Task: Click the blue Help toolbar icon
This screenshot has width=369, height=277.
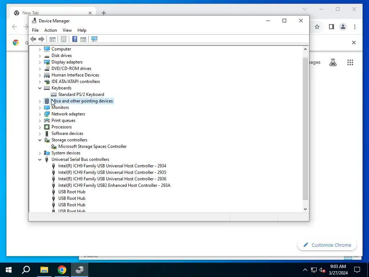Action: tap(75, 39)
